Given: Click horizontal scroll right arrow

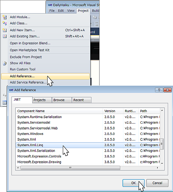Looking at the screenshot, I should coord(157,168).
